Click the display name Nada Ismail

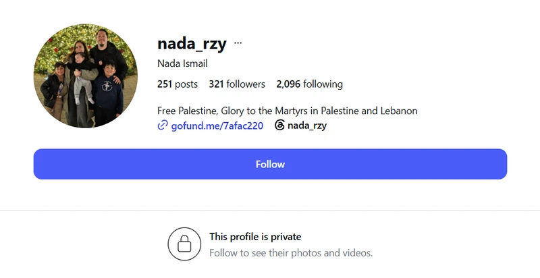click(x=182, y=63)
